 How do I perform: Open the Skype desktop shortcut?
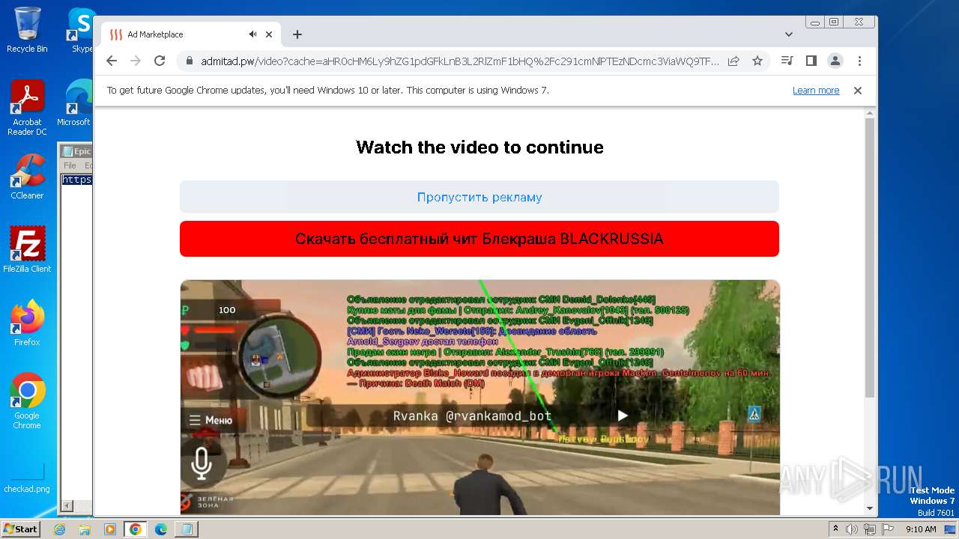[x=82, y=30]
